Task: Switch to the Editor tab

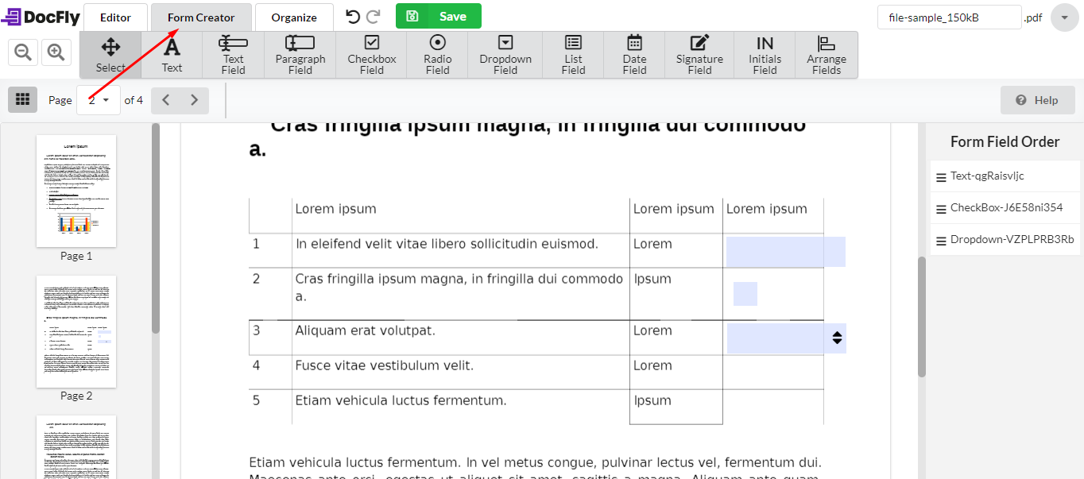Action: pyautogui.click(x=115, y=16)
